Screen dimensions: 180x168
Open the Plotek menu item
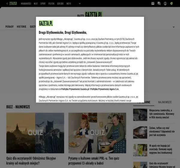[x=51, y=4]
